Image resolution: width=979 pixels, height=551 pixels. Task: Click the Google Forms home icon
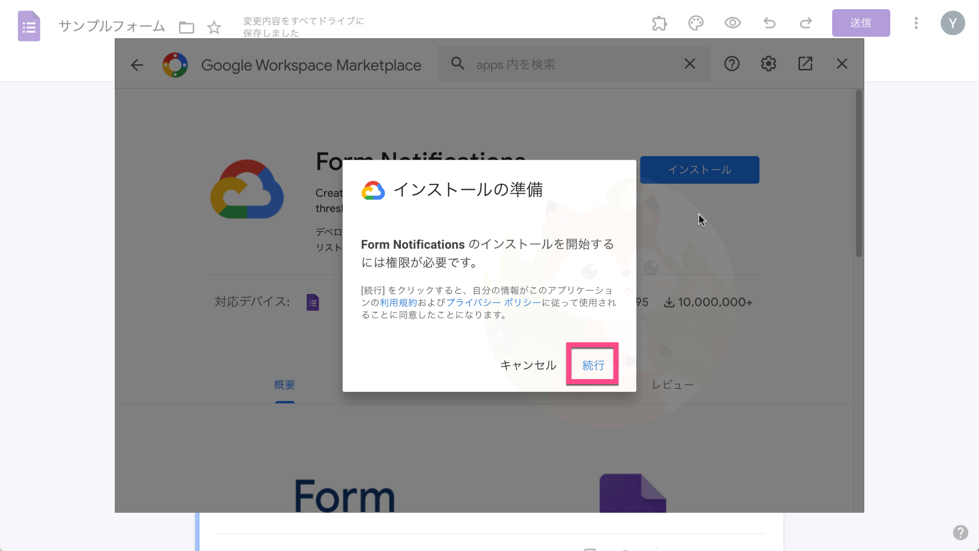29,26
